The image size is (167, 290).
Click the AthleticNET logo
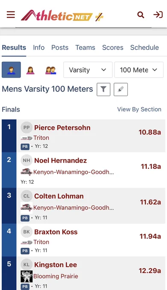click(x=62, y=15)
